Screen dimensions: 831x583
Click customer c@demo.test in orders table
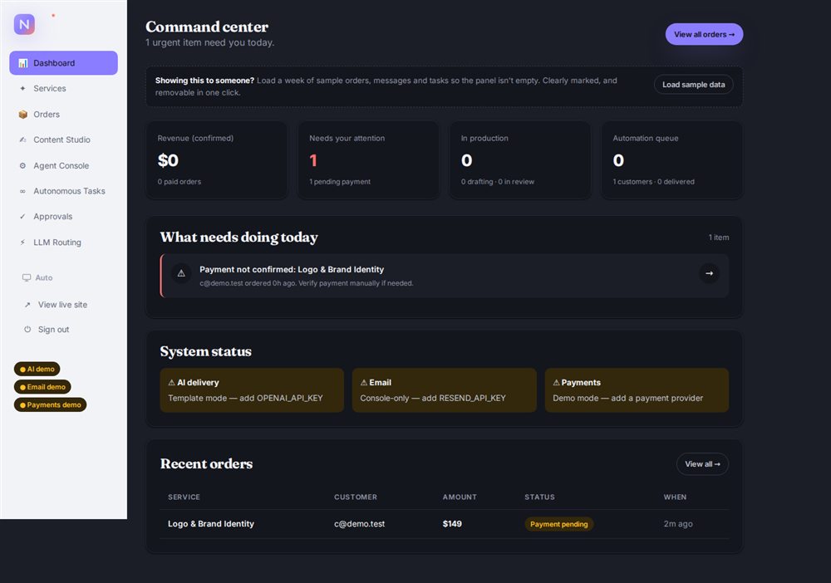(359, 524)
